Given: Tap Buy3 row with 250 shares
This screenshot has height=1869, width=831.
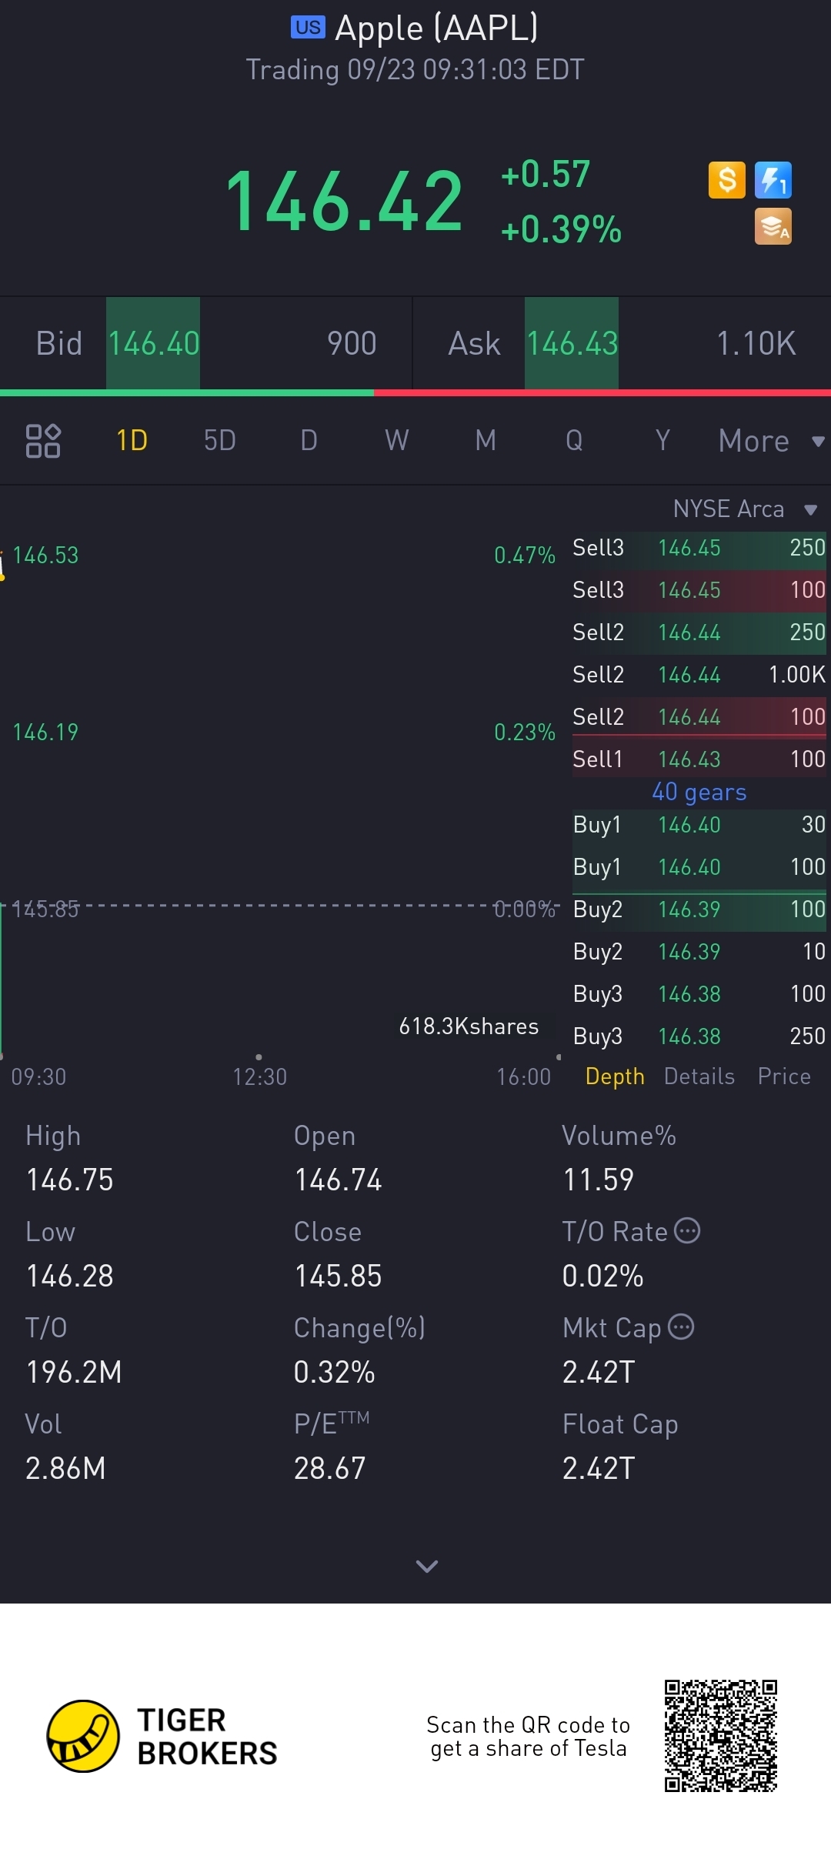Looking at the screenshot, I should (x=699, y=1036).
